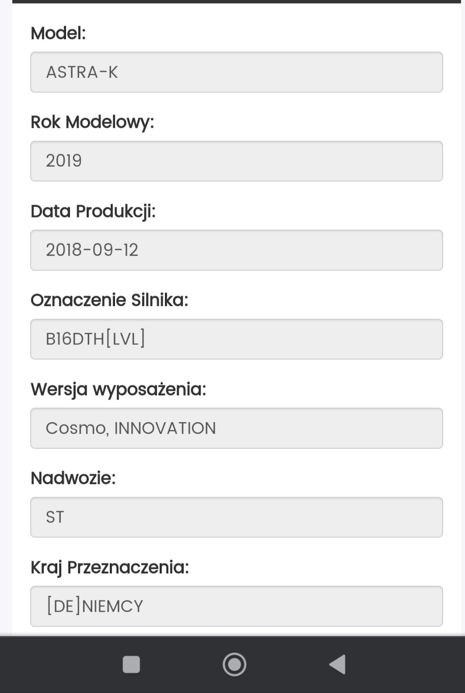The width and height of the screenshot is (465, 693).
Task: Tap the [DE] country code bracket text
Action: tap(63, 606)
